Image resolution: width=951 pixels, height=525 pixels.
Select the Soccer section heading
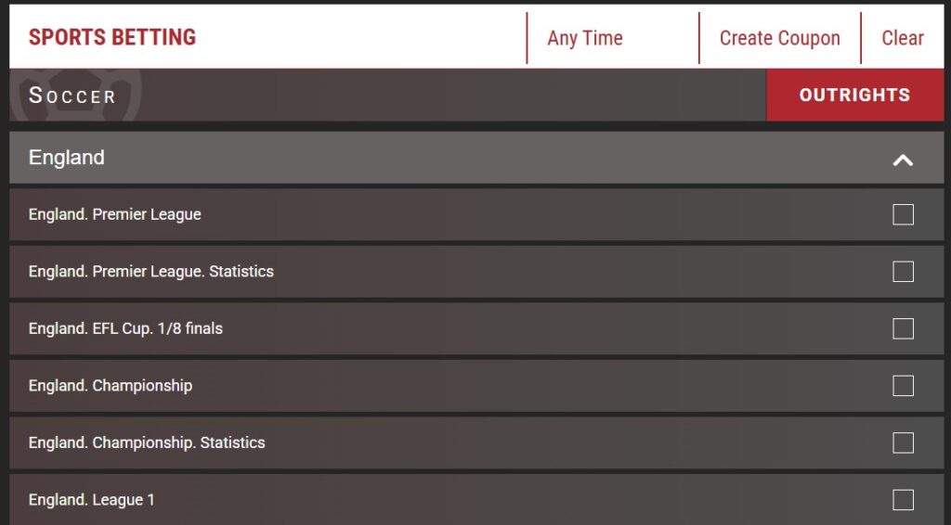[x=72, y=96]
